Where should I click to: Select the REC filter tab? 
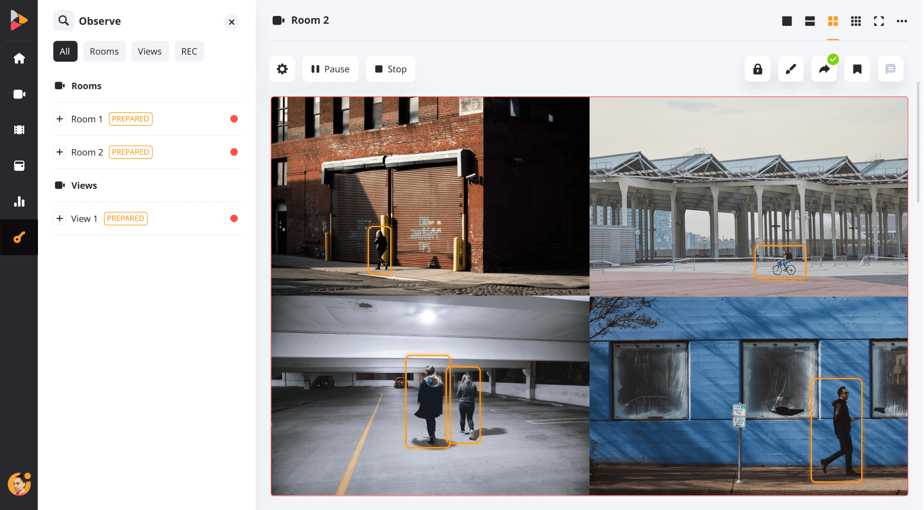[189, 51]
